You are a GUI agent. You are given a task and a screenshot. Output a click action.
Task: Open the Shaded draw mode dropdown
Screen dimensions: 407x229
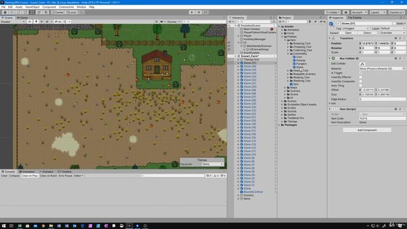(x=13, y=22)
